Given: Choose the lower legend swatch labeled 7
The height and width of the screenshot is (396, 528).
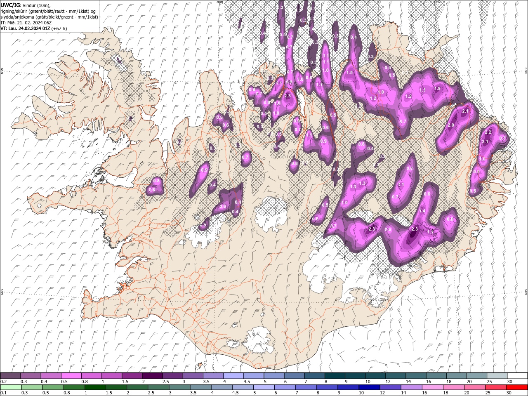Looking at the screenshot, I should 306,387.
